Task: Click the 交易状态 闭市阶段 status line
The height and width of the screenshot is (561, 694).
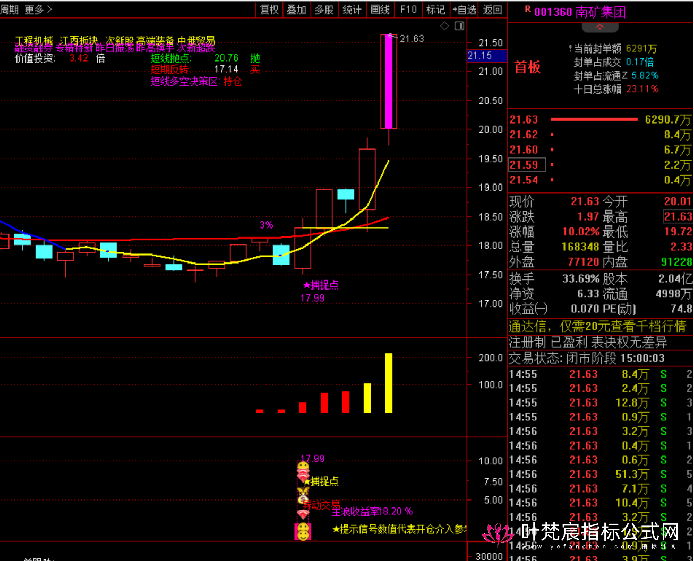Action: click(x=587, y=358)
